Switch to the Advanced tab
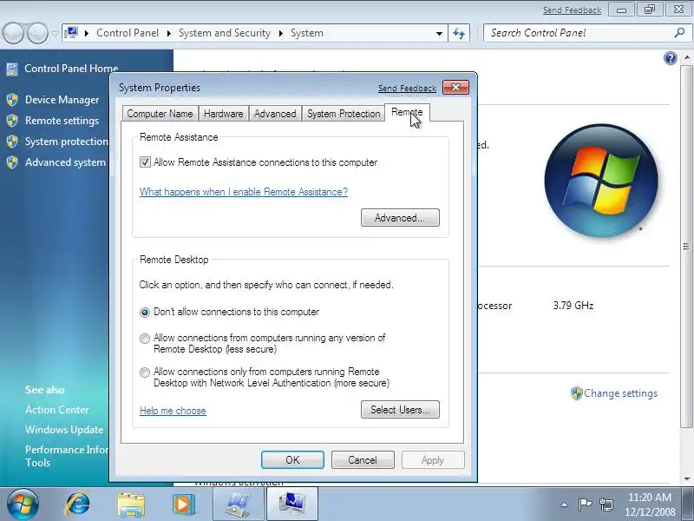694x521 pixels. (275, 114)
